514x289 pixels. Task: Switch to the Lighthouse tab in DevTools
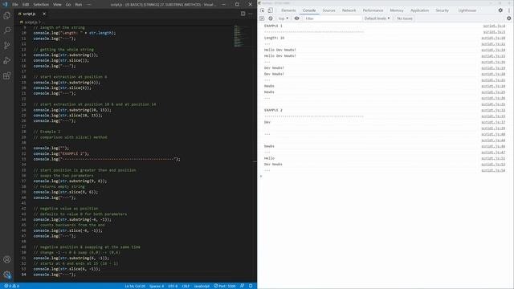[x=467, y=10]
